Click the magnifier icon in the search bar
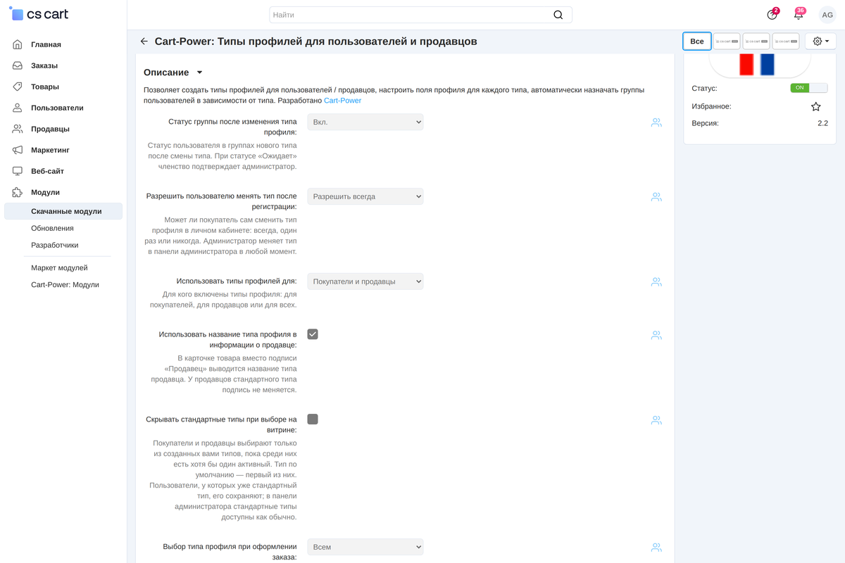The height and width of the screenshot is (563, 845). pos(558,15)
